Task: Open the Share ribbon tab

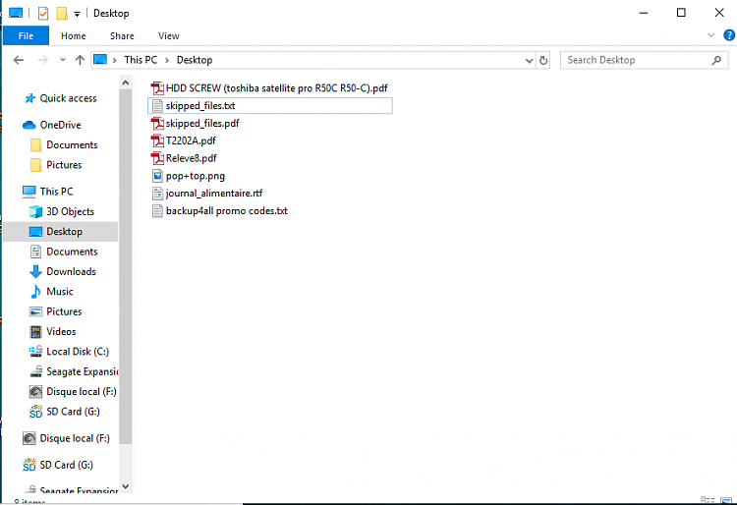Action: (122, 35)
